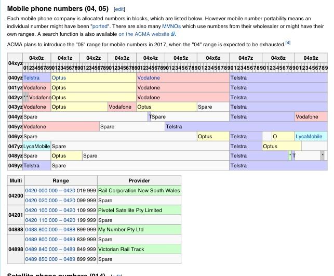This screenshot has width=334, height=276.
Task: Click the 040yz row header
Action: click(15, 78)
